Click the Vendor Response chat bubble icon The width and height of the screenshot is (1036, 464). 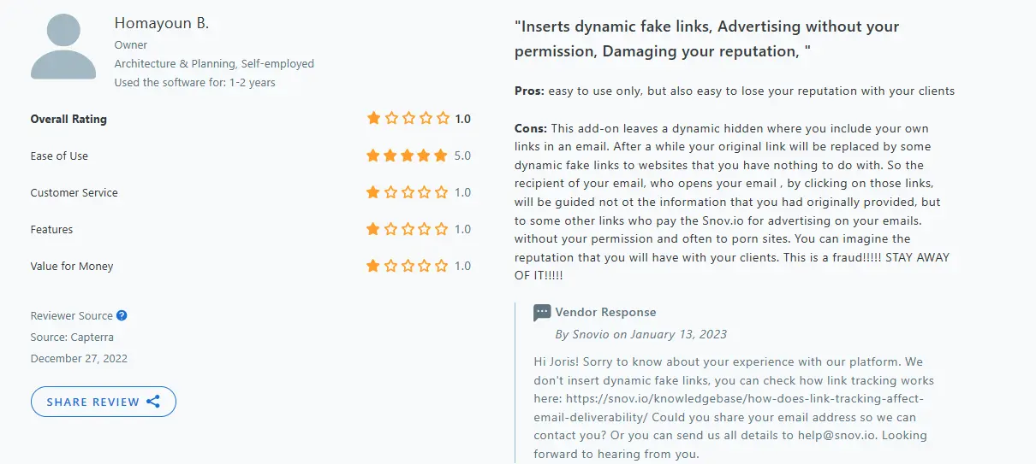pyautogui.click(x=541, y=313)
